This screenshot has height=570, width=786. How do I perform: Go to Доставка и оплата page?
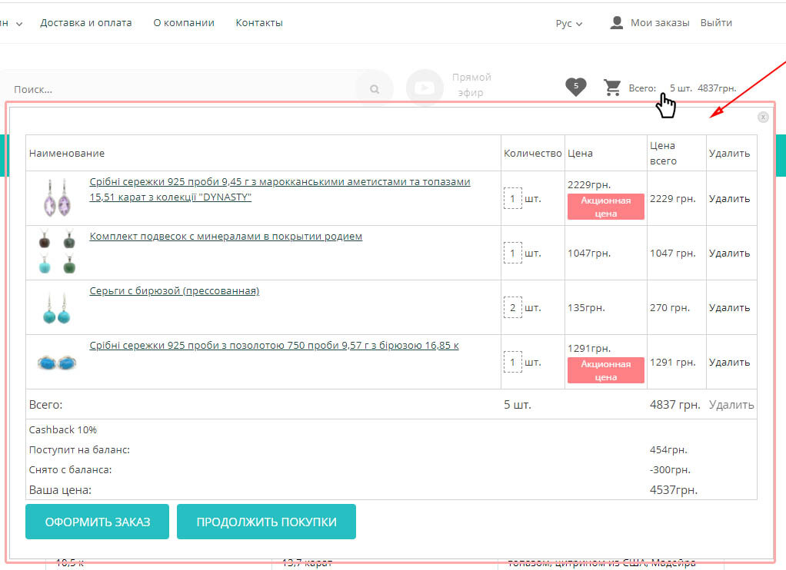[86, 23]
